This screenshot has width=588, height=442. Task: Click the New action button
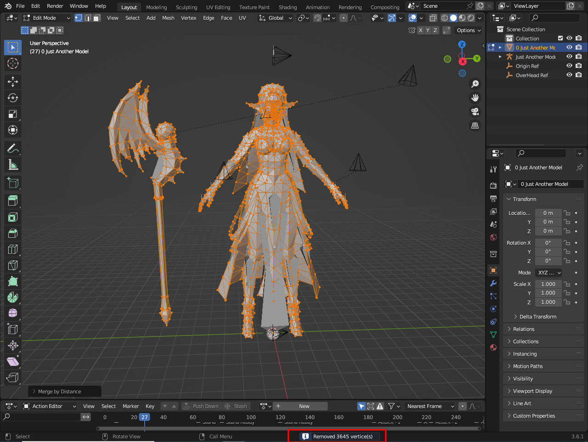coord(304,406)
